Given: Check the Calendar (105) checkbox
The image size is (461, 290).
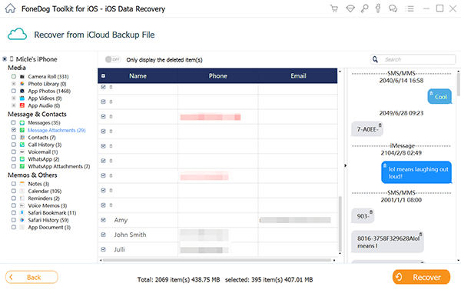Looking at the screenshot, I should pos(14,191).
